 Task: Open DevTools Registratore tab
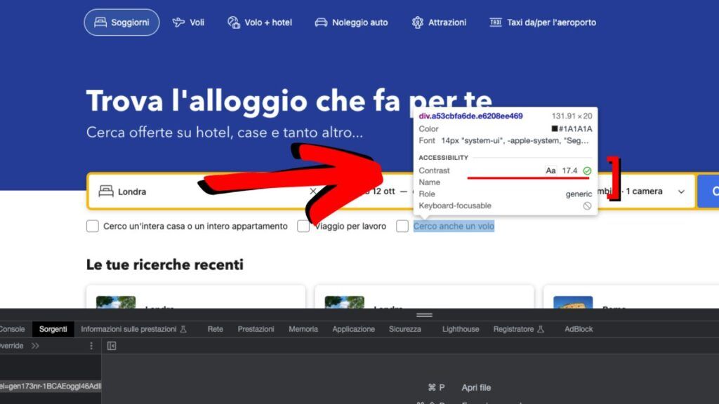click(519, 330)
